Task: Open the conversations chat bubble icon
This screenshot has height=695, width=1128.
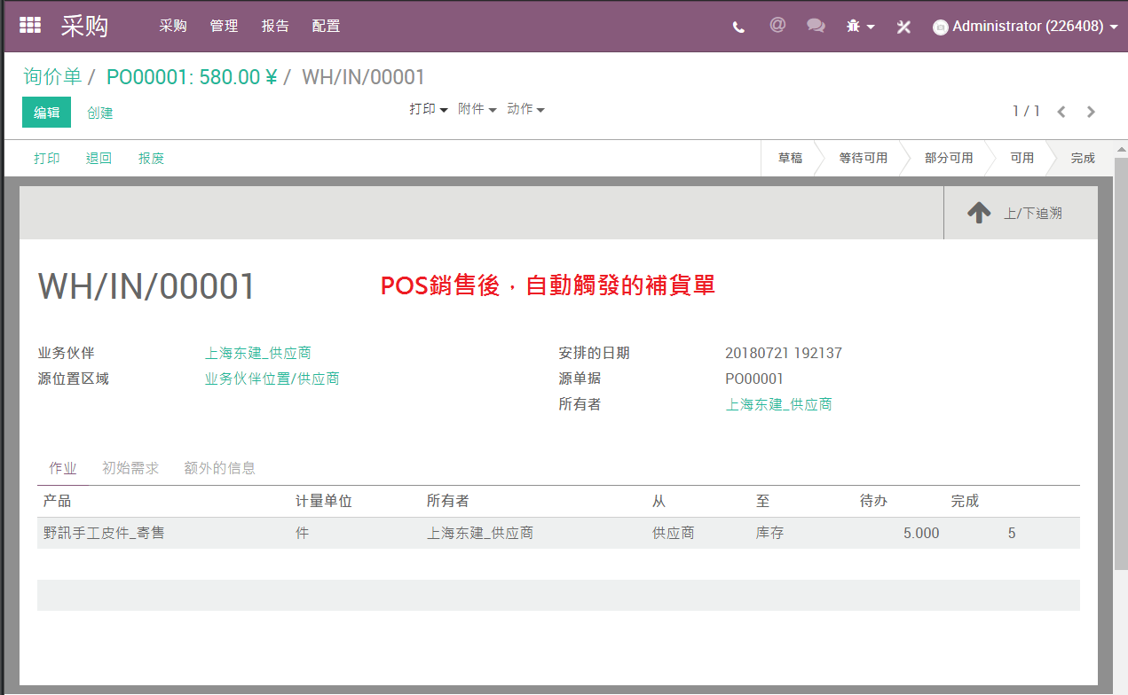Action: 816,26
